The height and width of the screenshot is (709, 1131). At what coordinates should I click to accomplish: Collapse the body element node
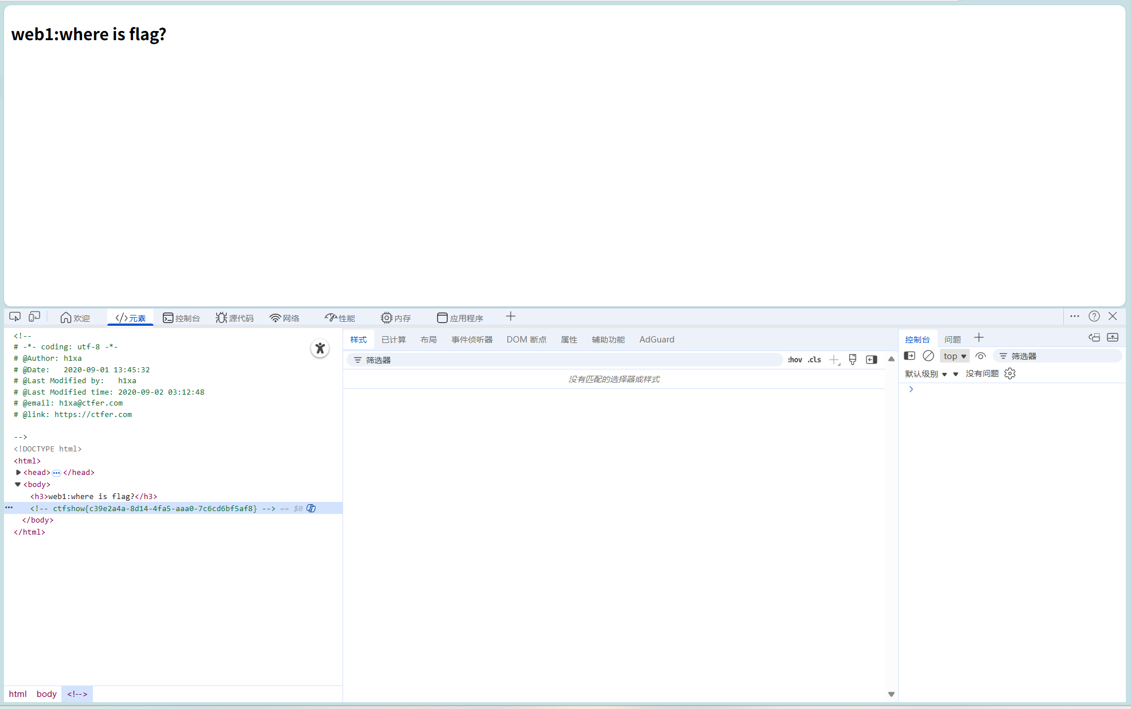click(18, 485)
